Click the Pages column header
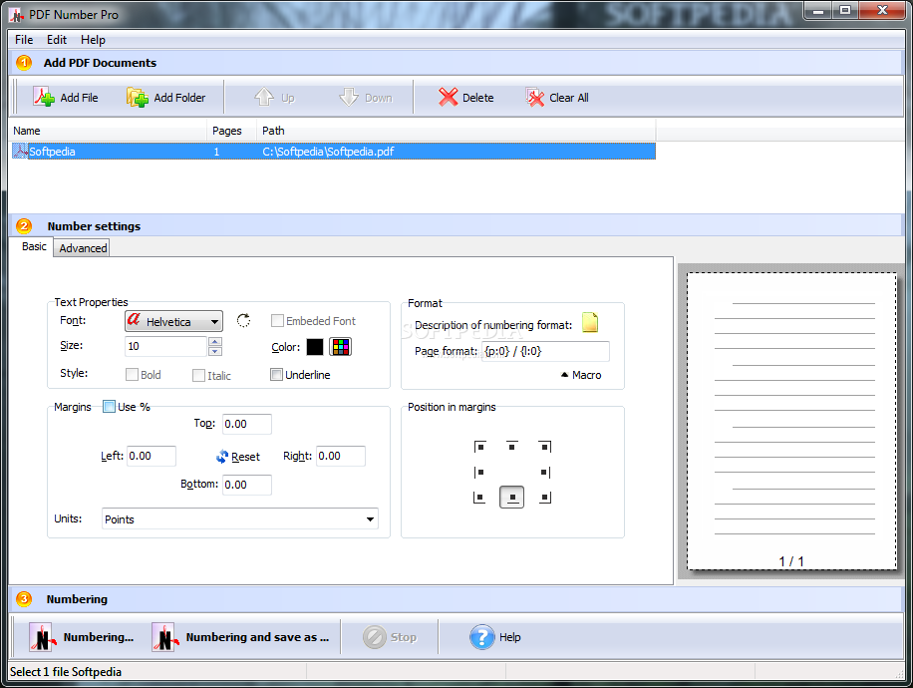 click(x=232, y=131)
